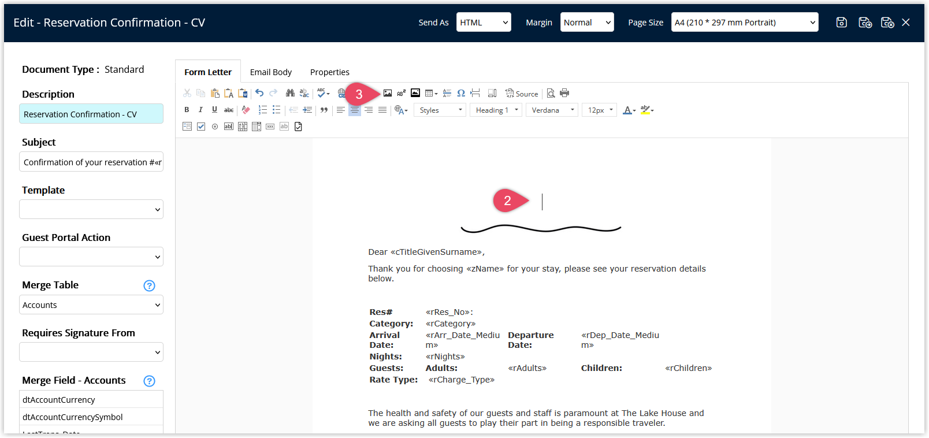The image size is (929, 438).
Task: Print the letter using the printer icon
Action: coord(564,93)
